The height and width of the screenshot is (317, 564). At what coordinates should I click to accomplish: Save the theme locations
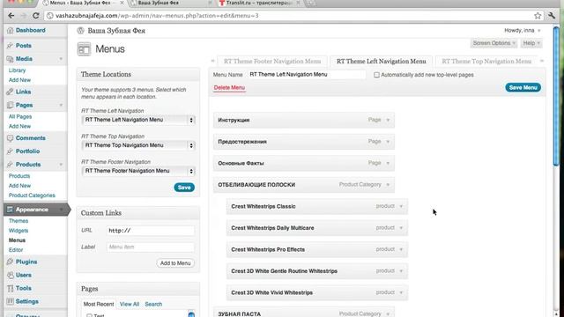click(184, 188)
